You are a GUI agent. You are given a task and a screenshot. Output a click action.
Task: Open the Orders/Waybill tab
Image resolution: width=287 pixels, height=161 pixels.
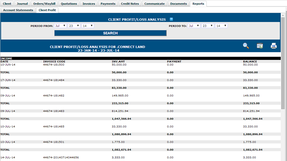[44, 4]
